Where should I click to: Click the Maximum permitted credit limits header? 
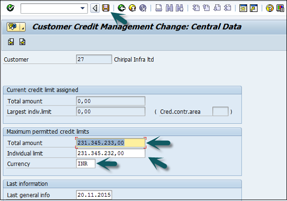click(48, 132)
